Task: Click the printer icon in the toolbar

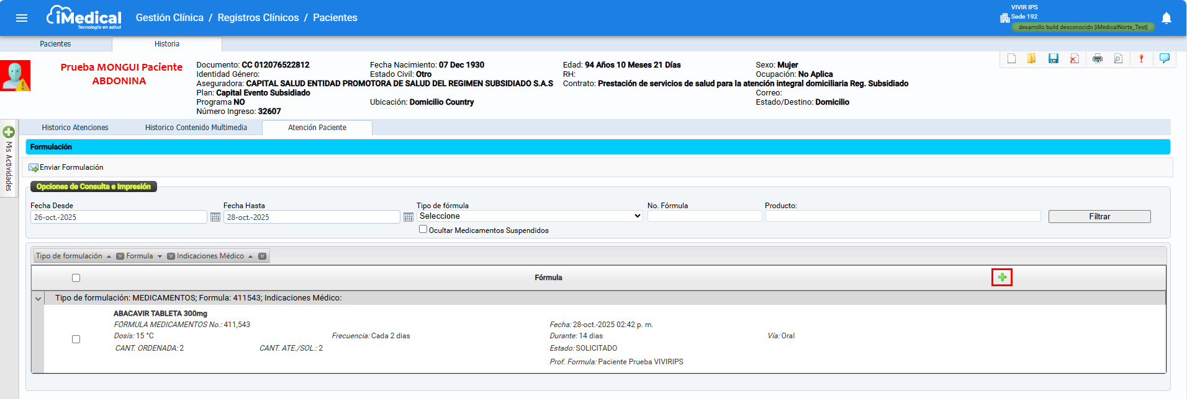Action: tap(1098, 59)
